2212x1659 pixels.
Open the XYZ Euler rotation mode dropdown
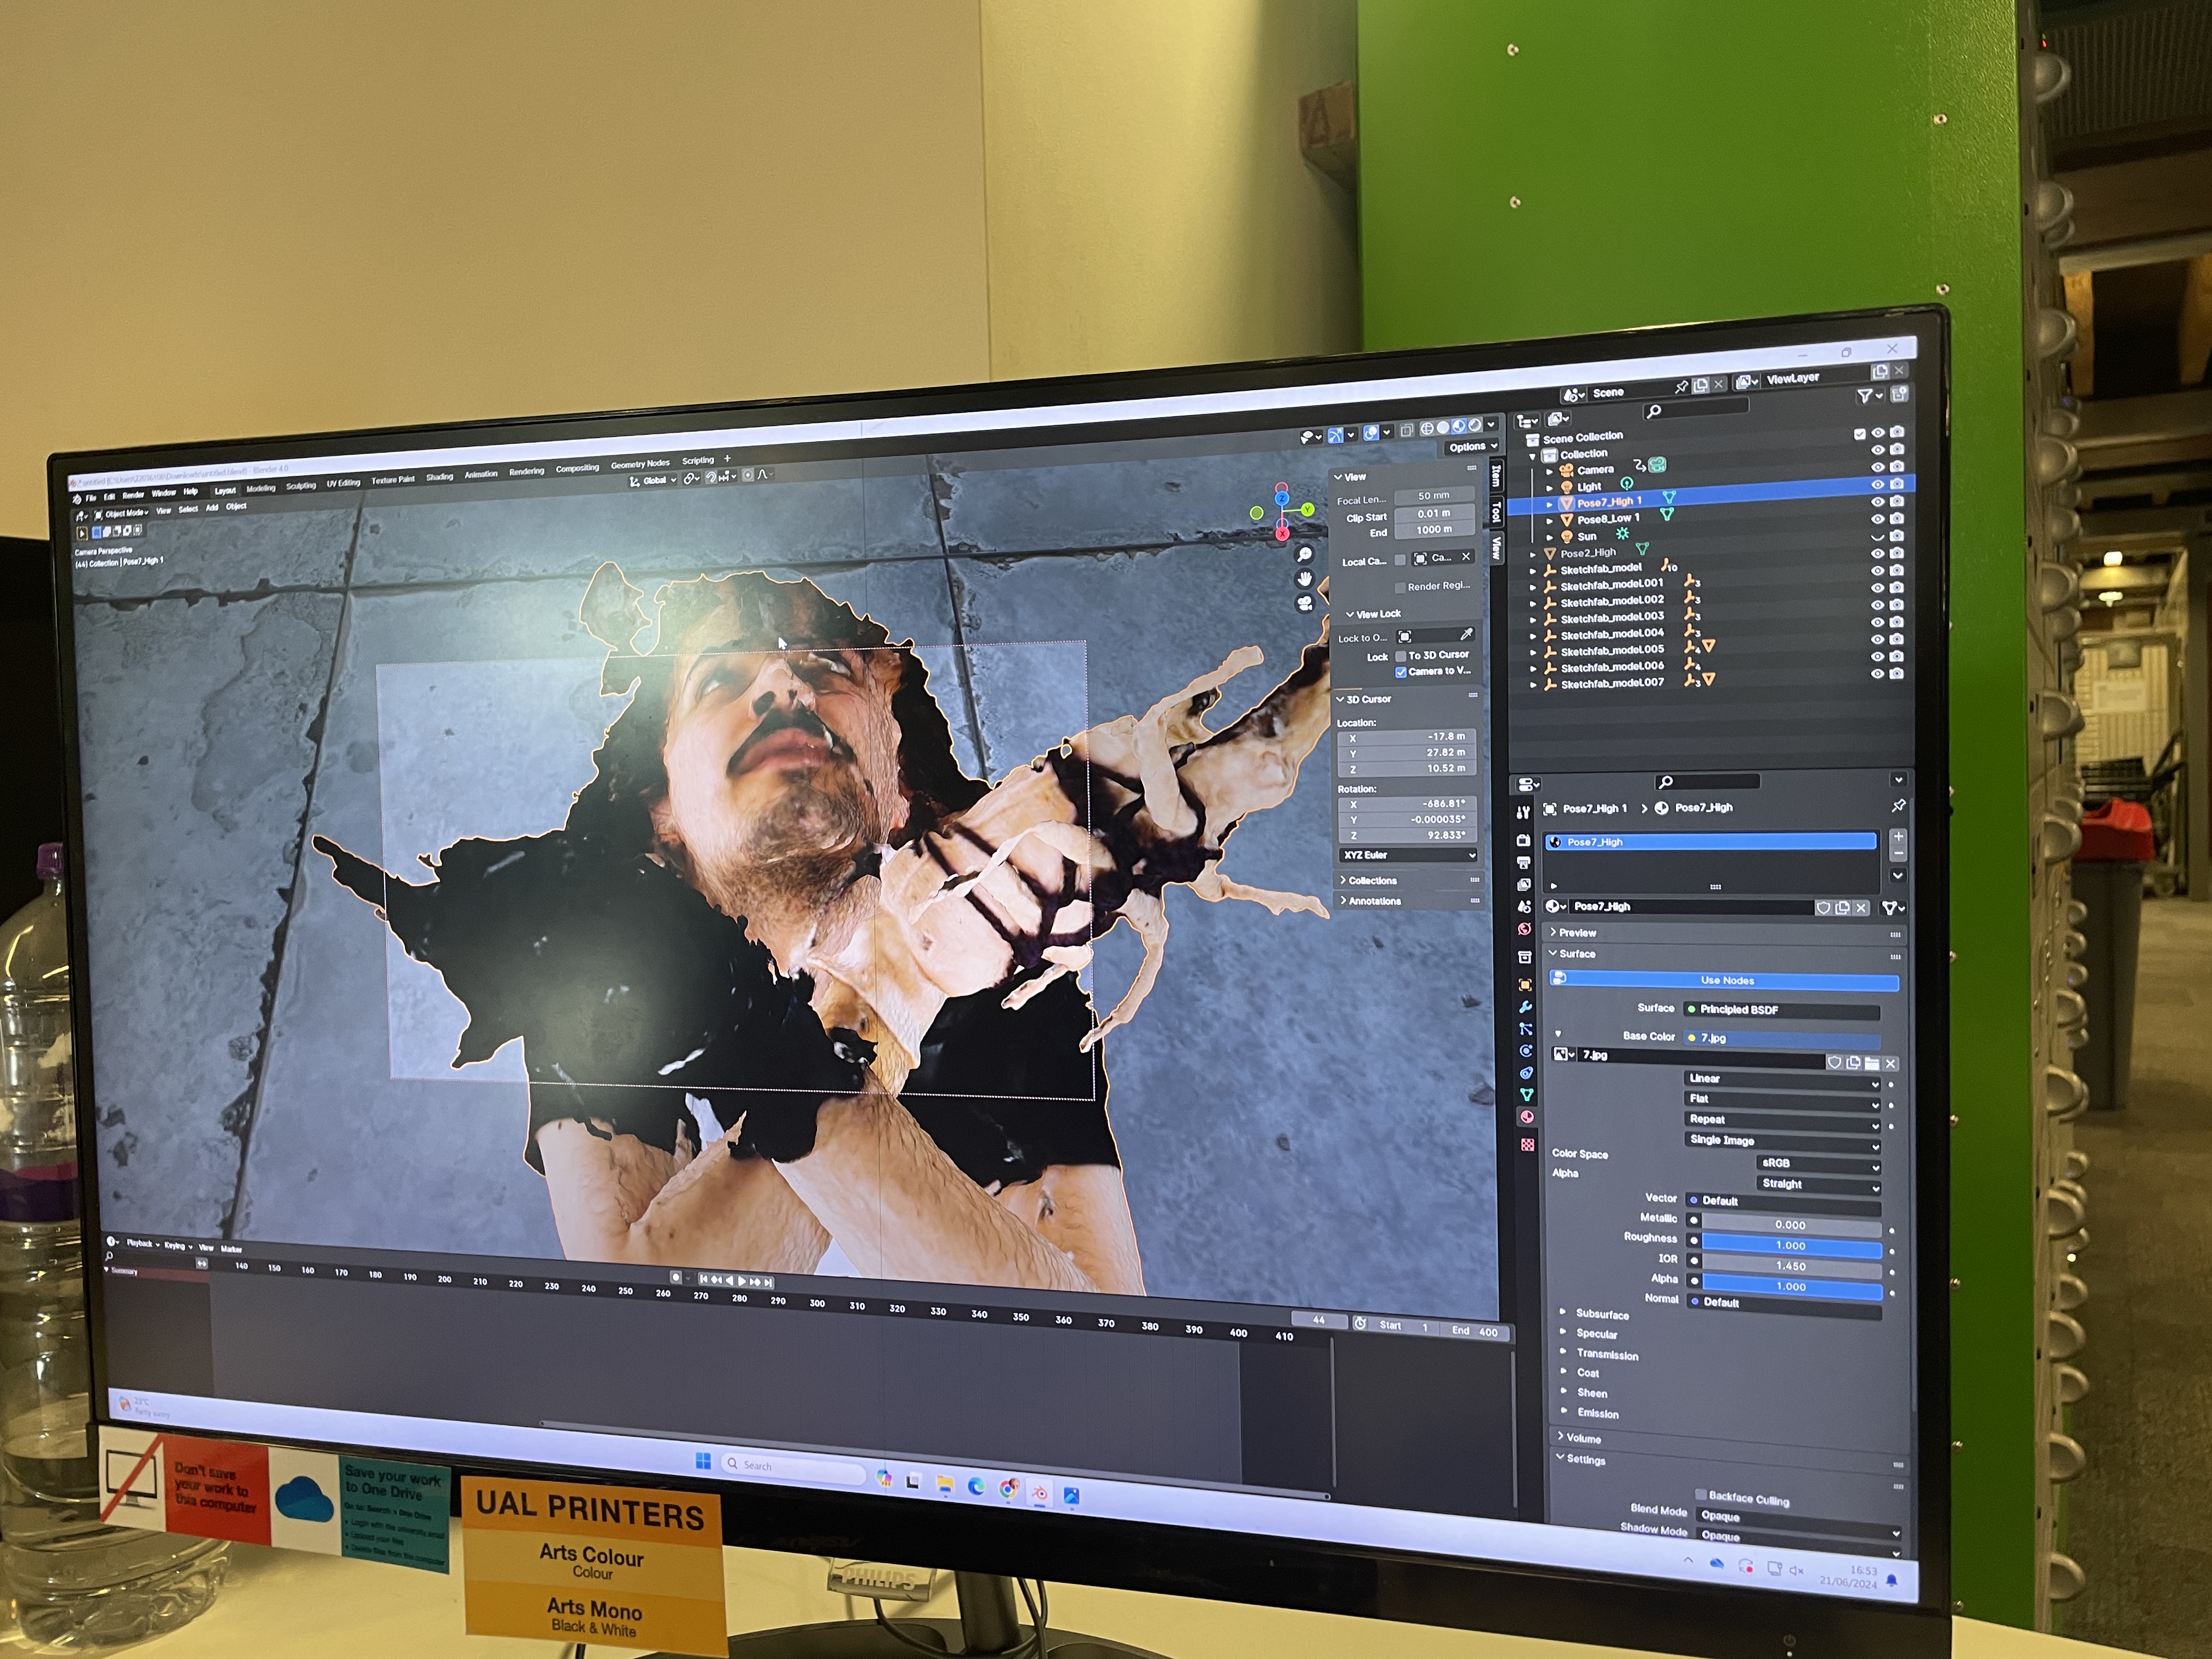click(1407, 855)
